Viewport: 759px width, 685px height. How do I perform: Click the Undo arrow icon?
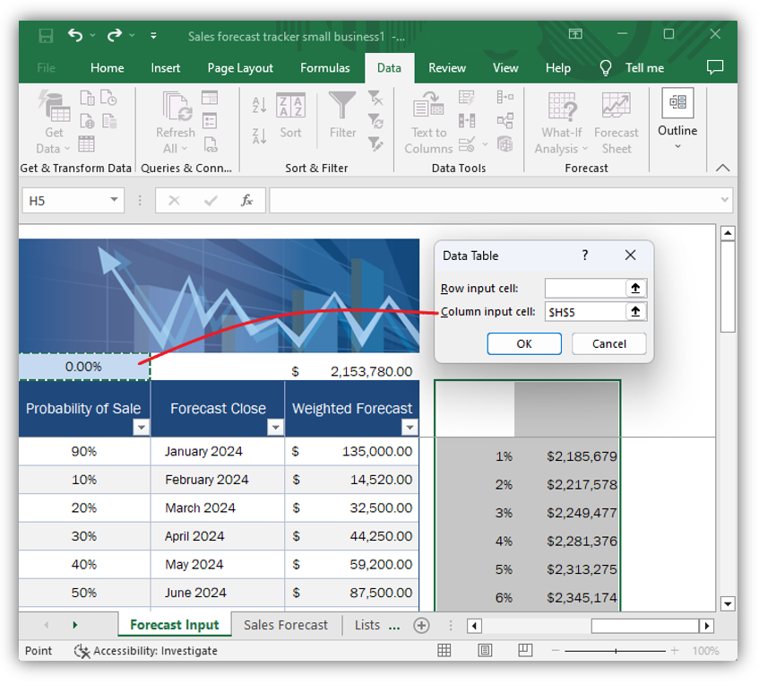pos(75,35)
